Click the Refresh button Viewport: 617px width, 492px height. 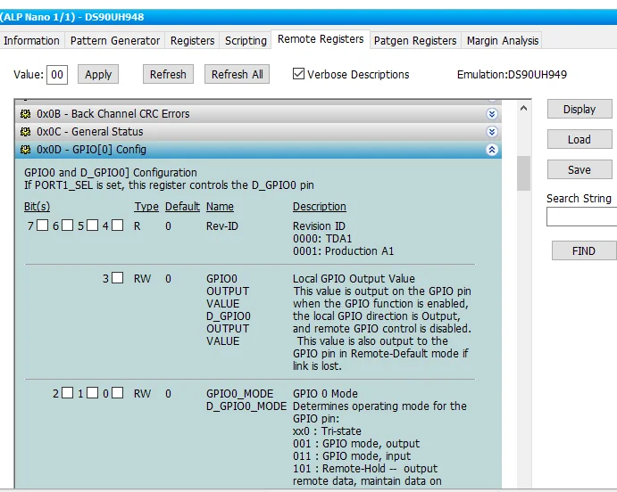[x=168, y=74]
